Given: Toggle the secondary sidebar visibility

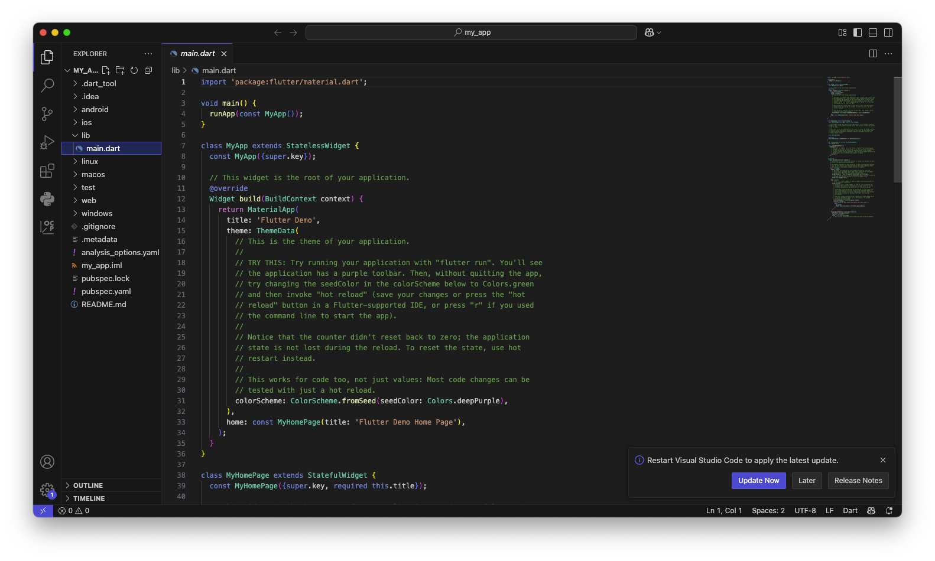Looking at the screenshot, I should (x=888, y=32).
